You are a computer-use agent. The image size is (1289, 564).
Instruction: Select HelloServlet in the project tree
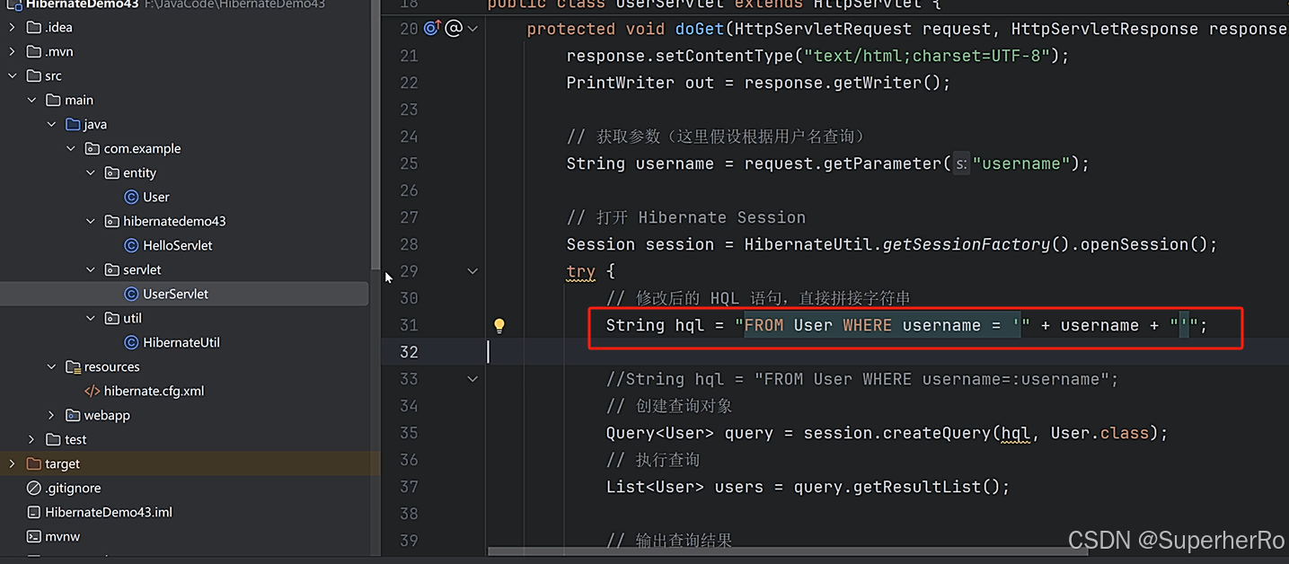(x=178, y=245)
